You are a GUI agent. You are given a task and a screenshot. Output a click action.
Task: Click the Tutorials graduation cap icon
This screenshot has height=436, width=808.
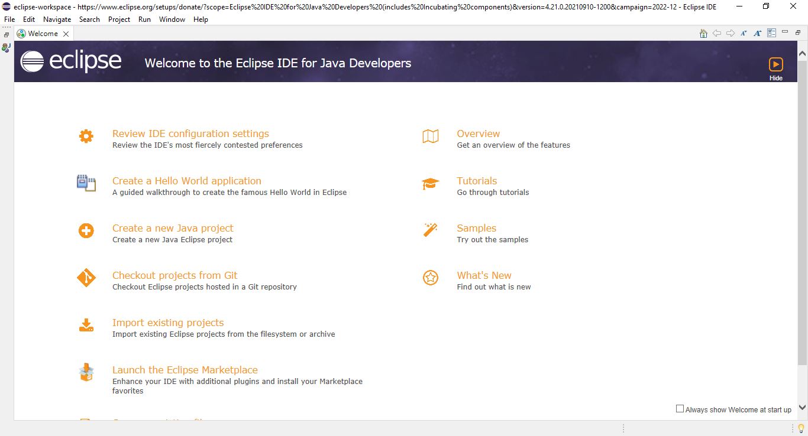pos(431,184)
